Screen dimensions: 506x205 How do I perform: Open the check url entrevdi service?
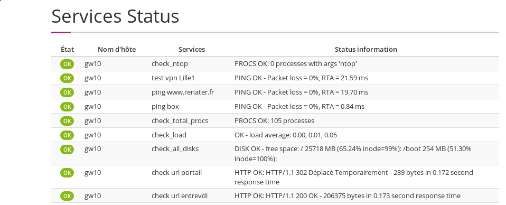(180, 196)
